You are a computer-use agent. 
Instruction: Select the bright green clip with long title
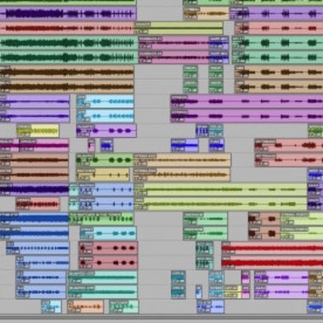[101, 218]
